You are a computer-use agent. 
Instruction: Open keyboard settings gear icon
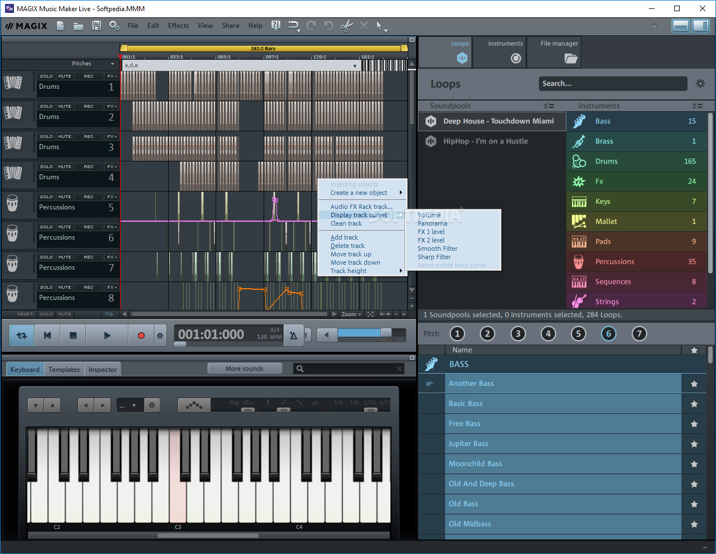[x=152, y=405]
